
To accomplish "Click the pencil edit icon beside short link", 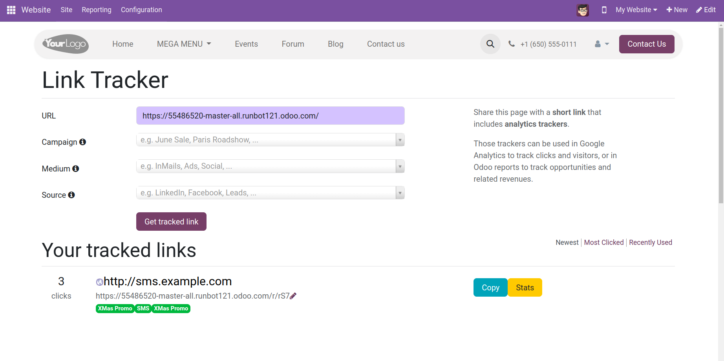I will pos(293,296).
